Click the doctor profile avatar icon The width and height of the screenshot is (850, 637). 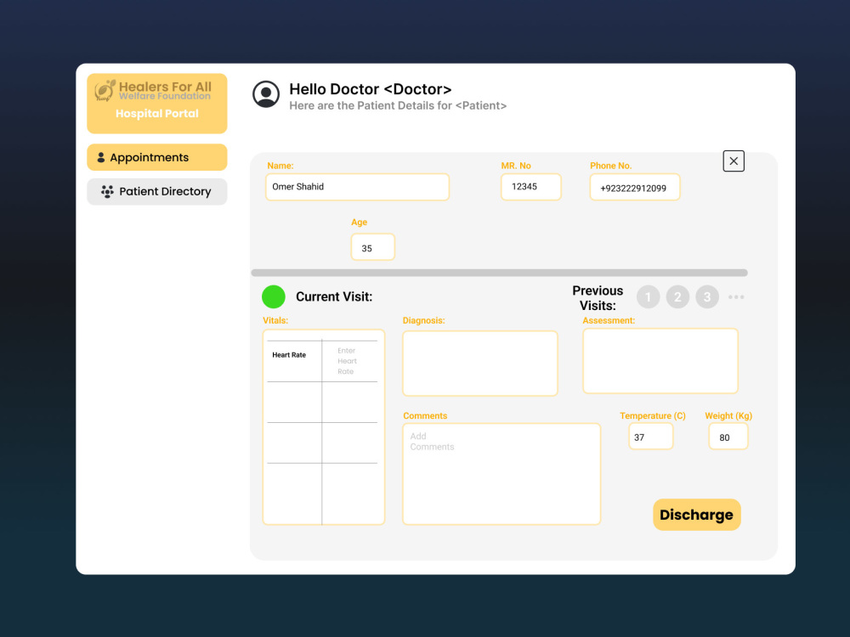tap(265, 94)
